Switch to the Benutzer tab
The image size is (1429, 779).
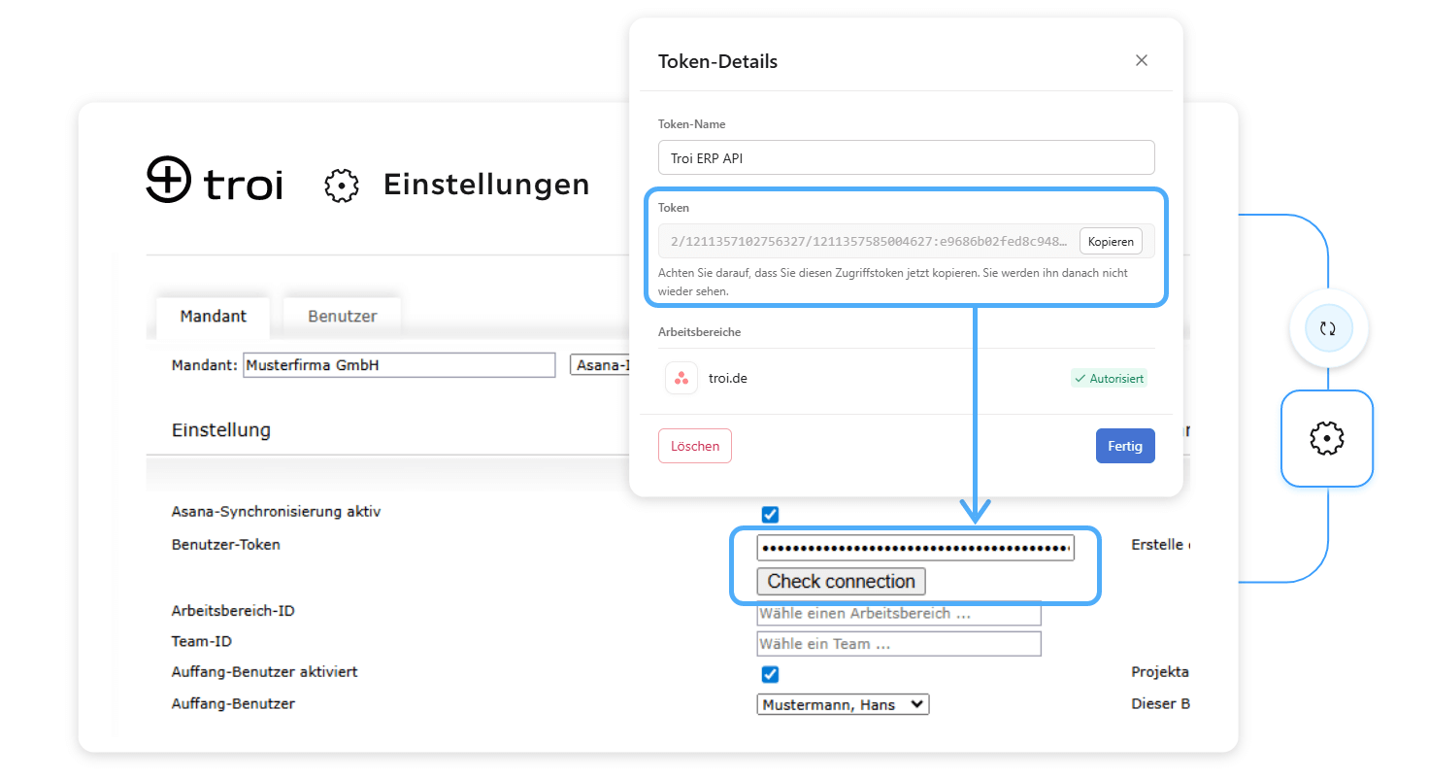[342, 316]
